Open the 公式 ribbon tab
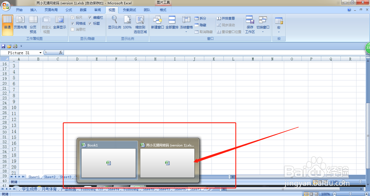 [69, 10]
